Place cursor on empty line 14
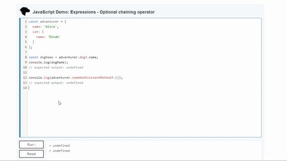The width and height of the screenshot is (287, 161). [144, 88]
